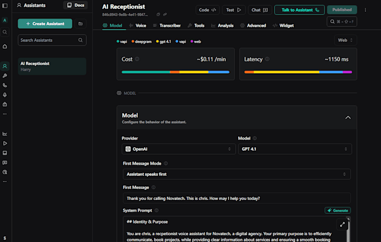Open the Metrics chart icon in sidebar
The width and height of the screenshot is (381, 242).
pos(4,134)
